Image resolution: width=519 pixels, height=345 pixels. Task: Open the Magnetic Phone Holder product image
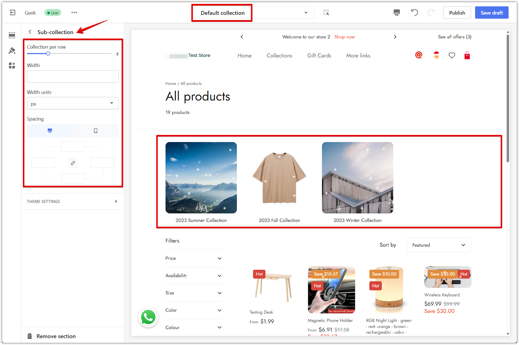click(332, 290)
